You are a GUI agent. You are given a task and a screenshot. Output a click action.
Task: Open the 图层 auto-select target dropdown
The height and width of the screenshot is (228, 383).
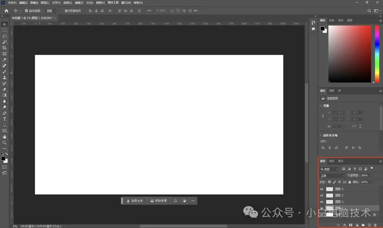(51, 11)
